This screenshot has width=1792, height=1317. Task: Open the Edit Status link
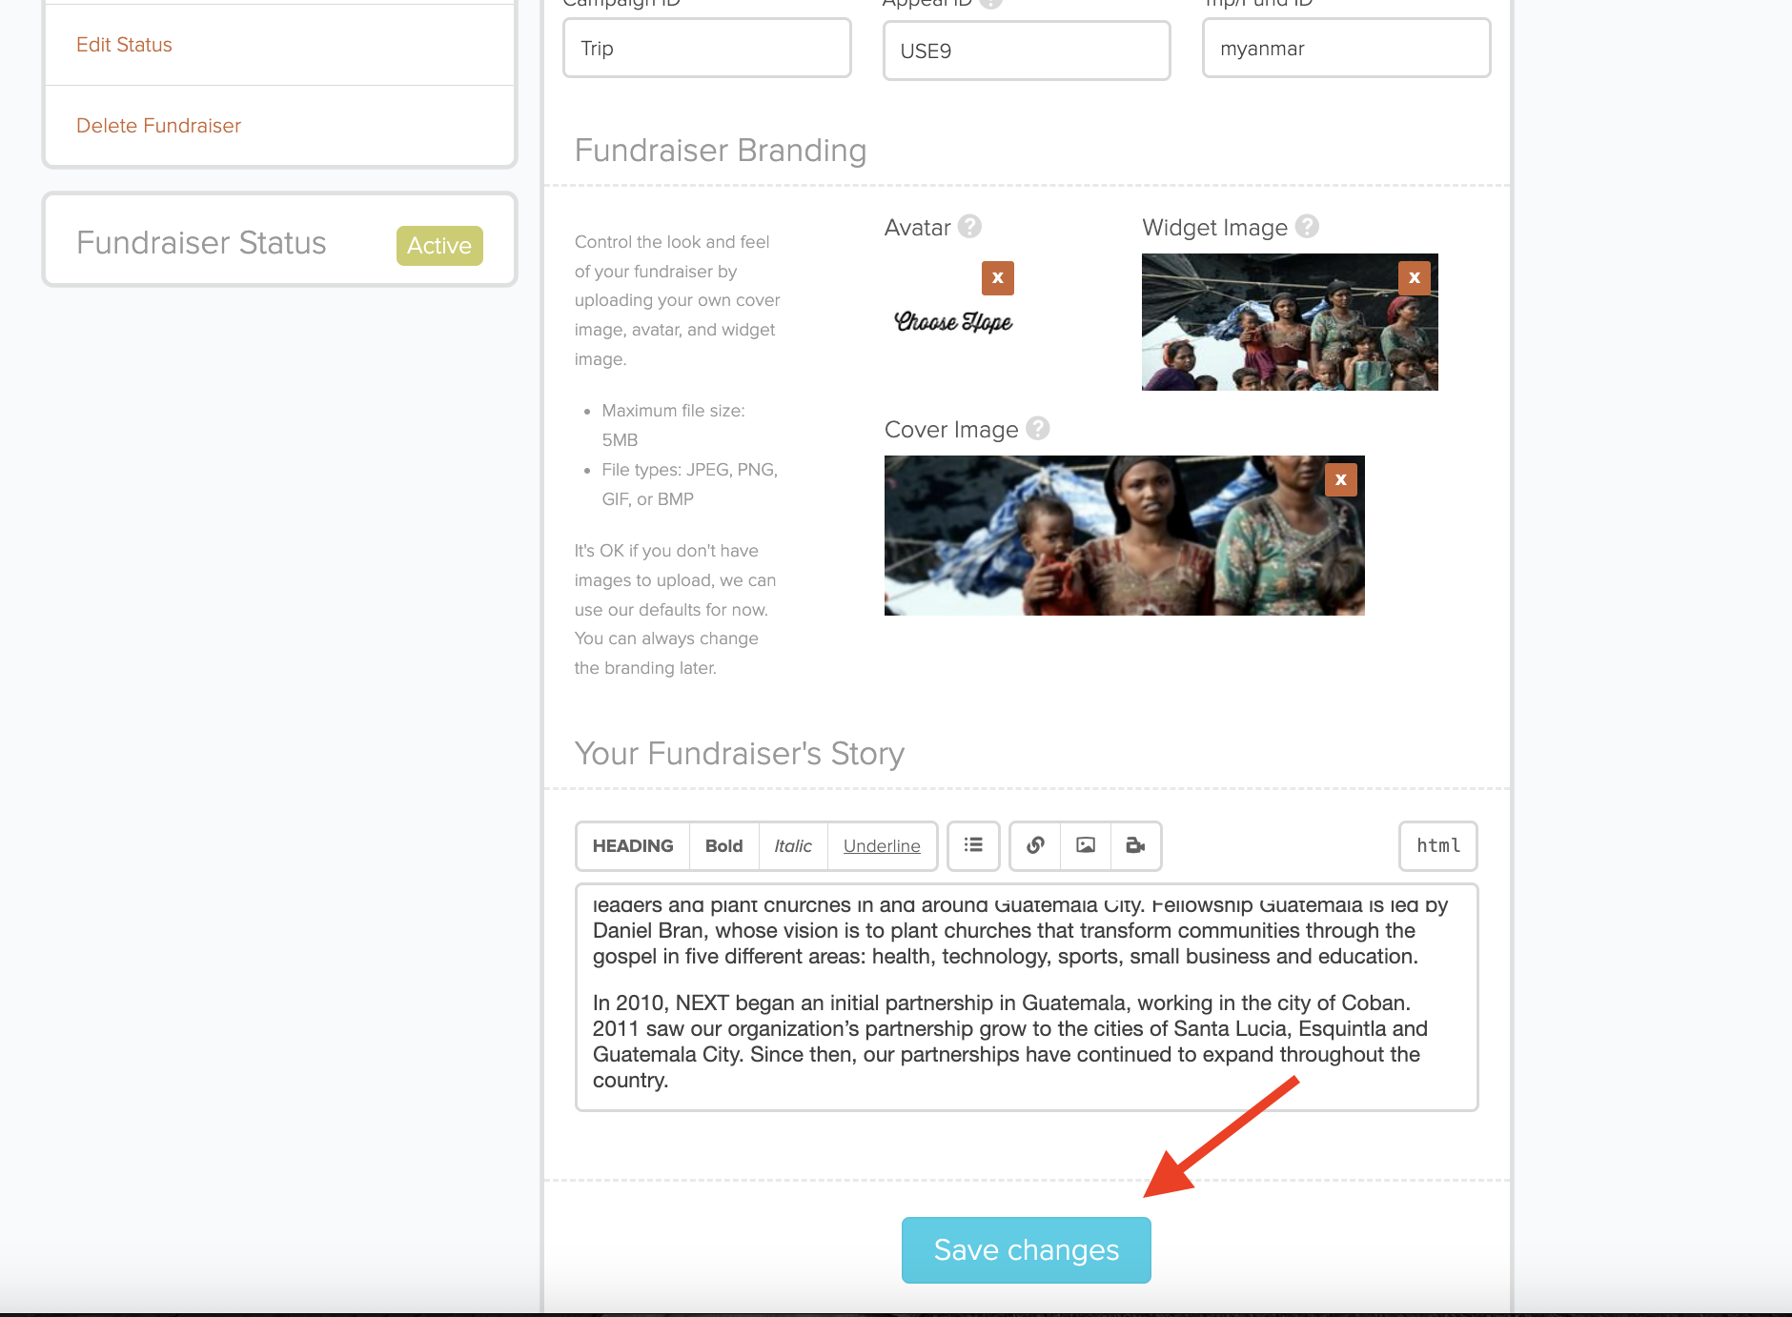[x=124, y=45]
